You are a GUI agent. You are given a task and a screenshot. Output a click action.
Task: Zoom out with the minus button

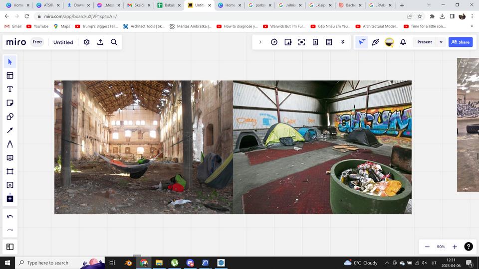pyautogui.click(x=427, y=247)
